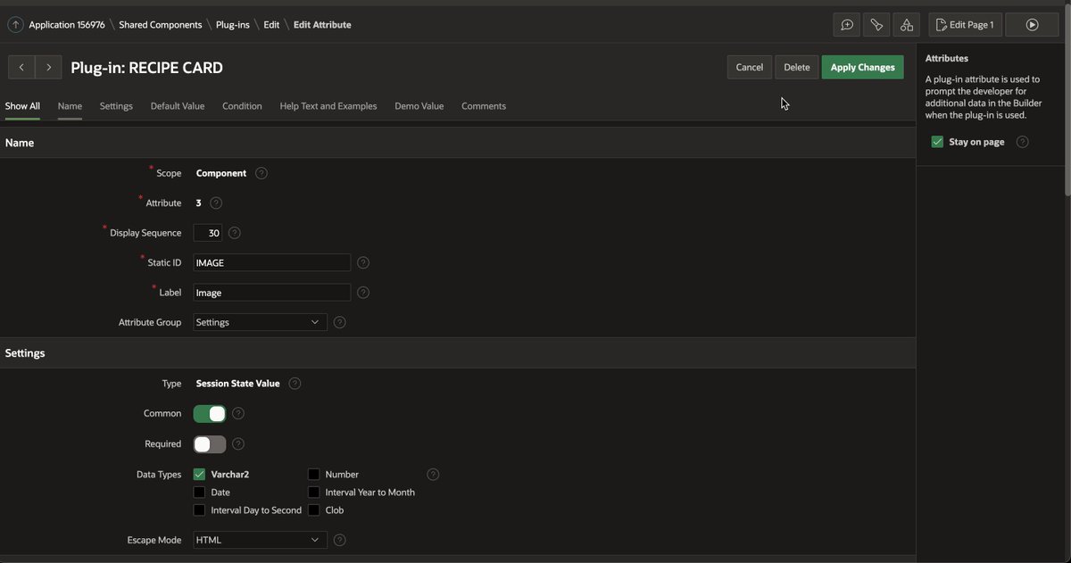Open the Help Text and Examples tab
The height and width of the screenshot is (563, 1071).
coord(328,106)
